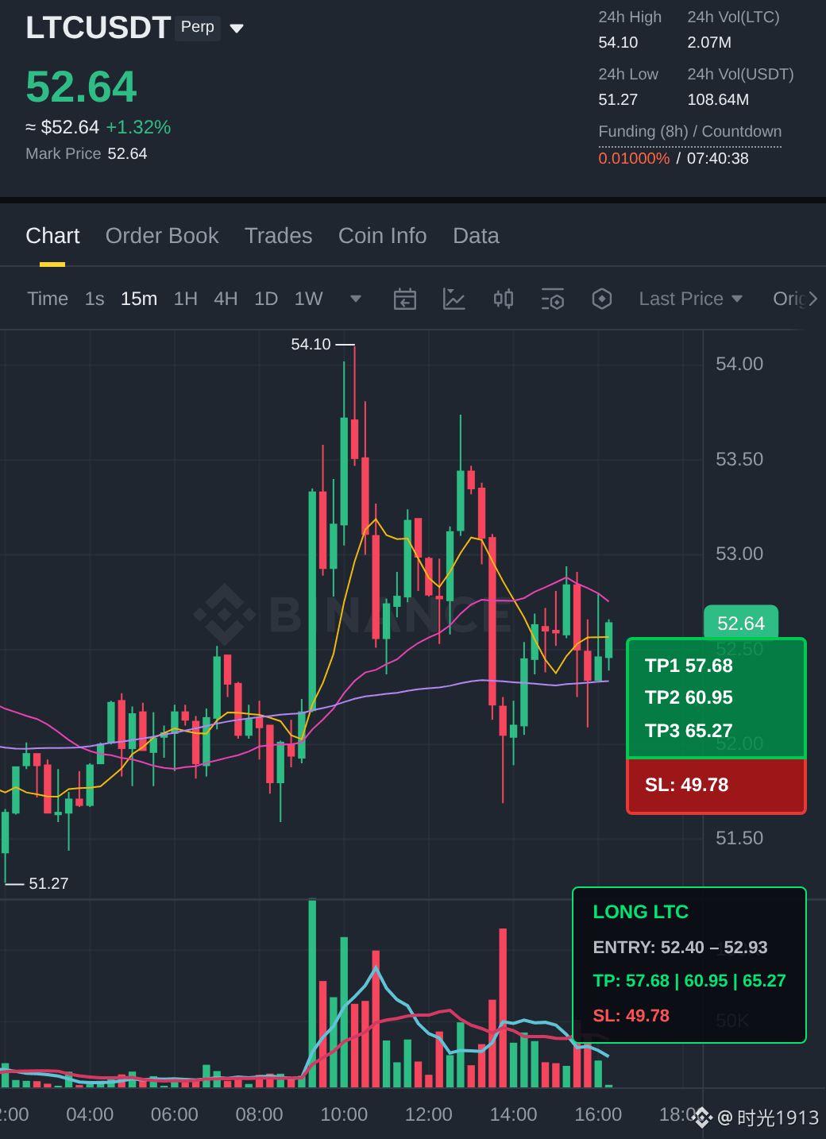Viewport: 826px width, 1139px height.
Task: Click the TP2 60.95 target label
Action: point(689,697)
